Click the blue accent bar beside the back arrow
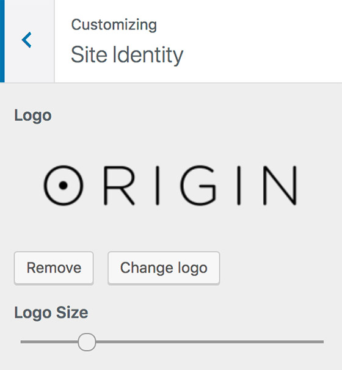 pyautogui.click(x=2, y=41)
